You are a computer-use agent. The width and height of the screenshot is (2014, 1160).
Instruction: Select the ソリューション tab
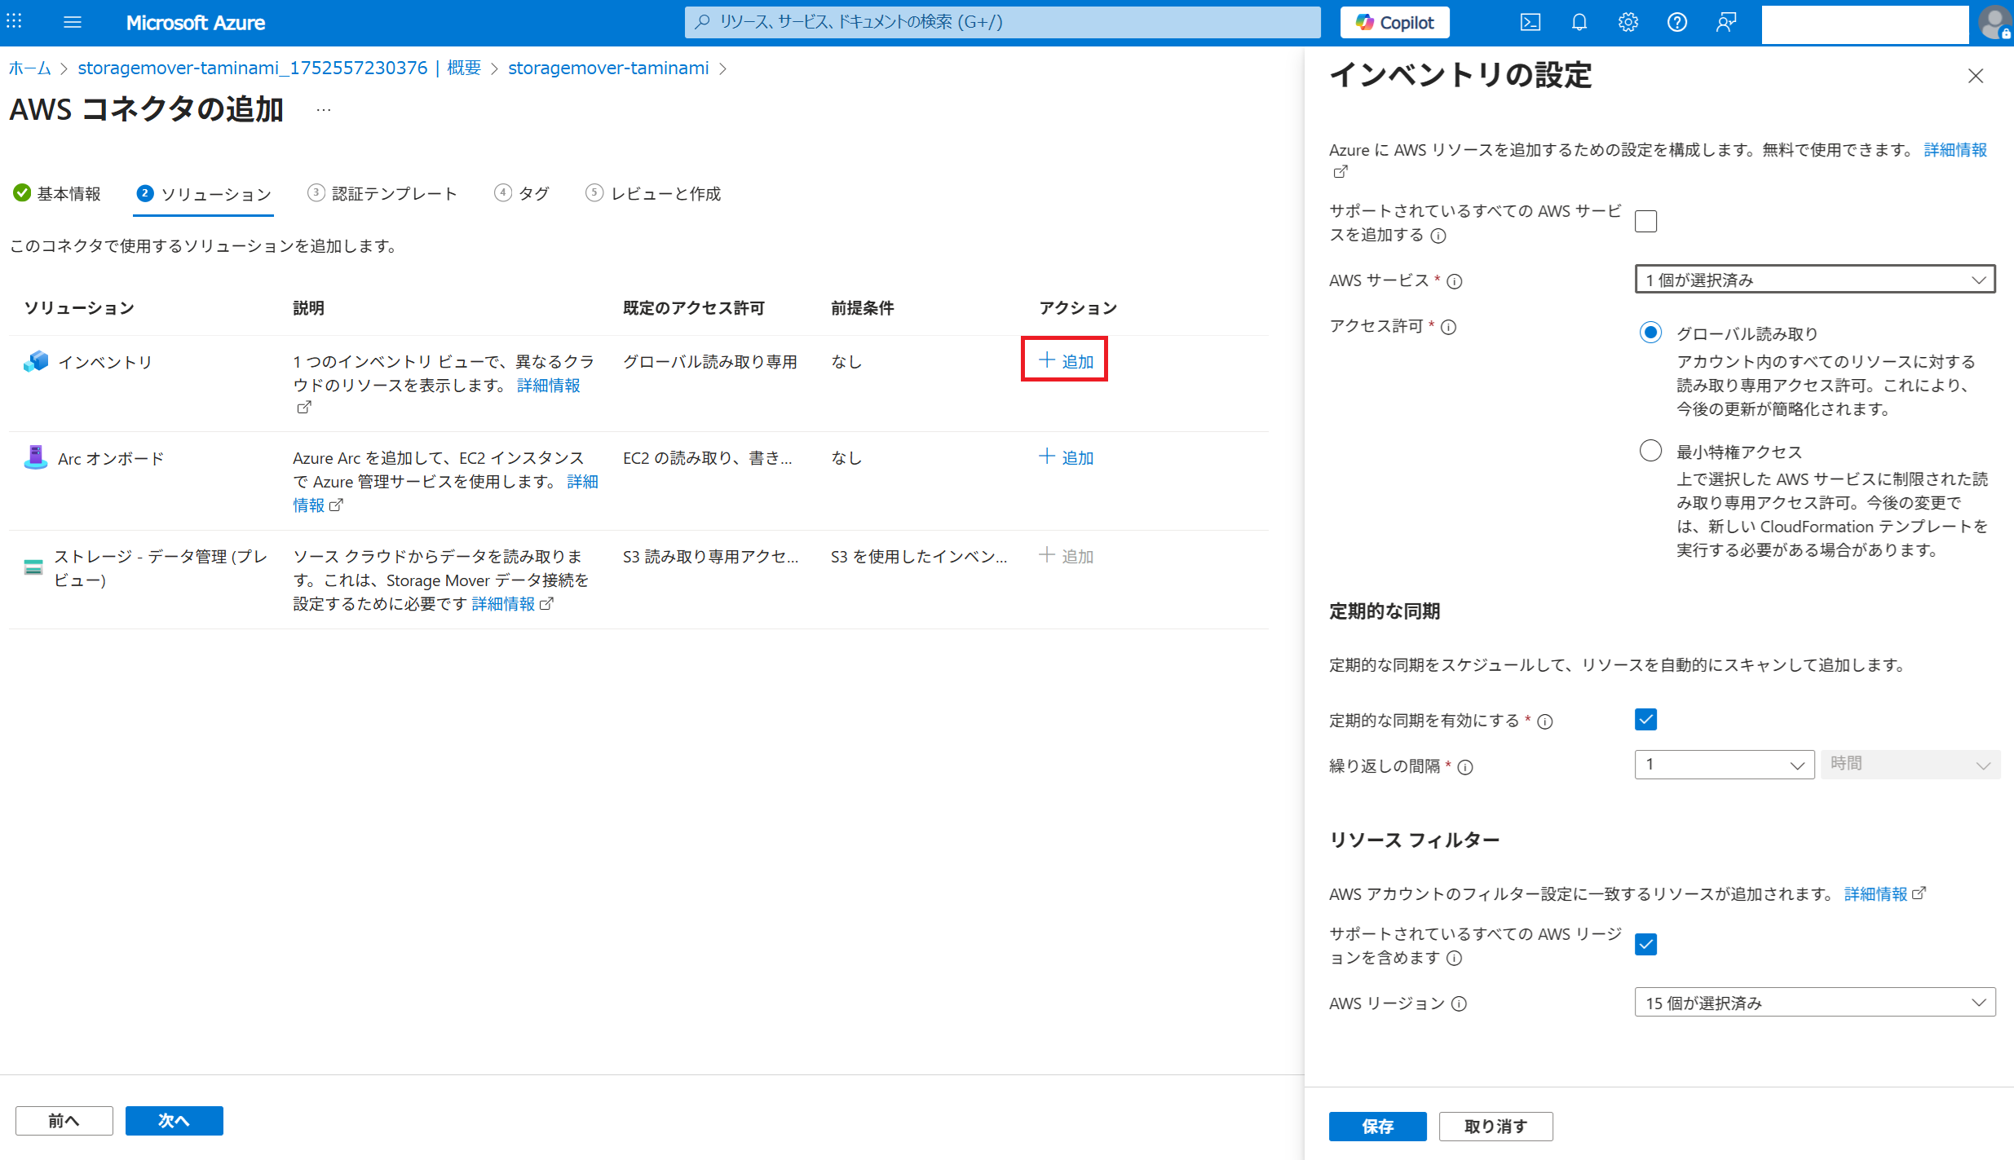click(x=204, y=194)
